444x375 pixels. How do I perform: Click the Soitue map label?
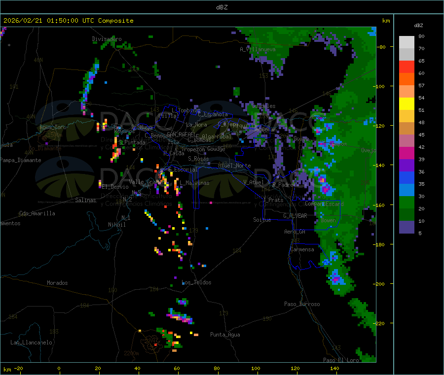[x=262, y=220]
